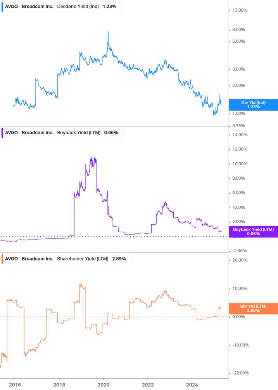Viewport: 278px width, 390px height.
Task: Click the blue Dividend Yield color bar
Action: pos(2,7)
